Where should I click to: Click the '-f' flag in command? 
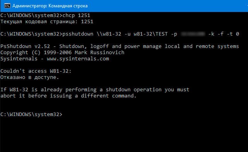220,34
